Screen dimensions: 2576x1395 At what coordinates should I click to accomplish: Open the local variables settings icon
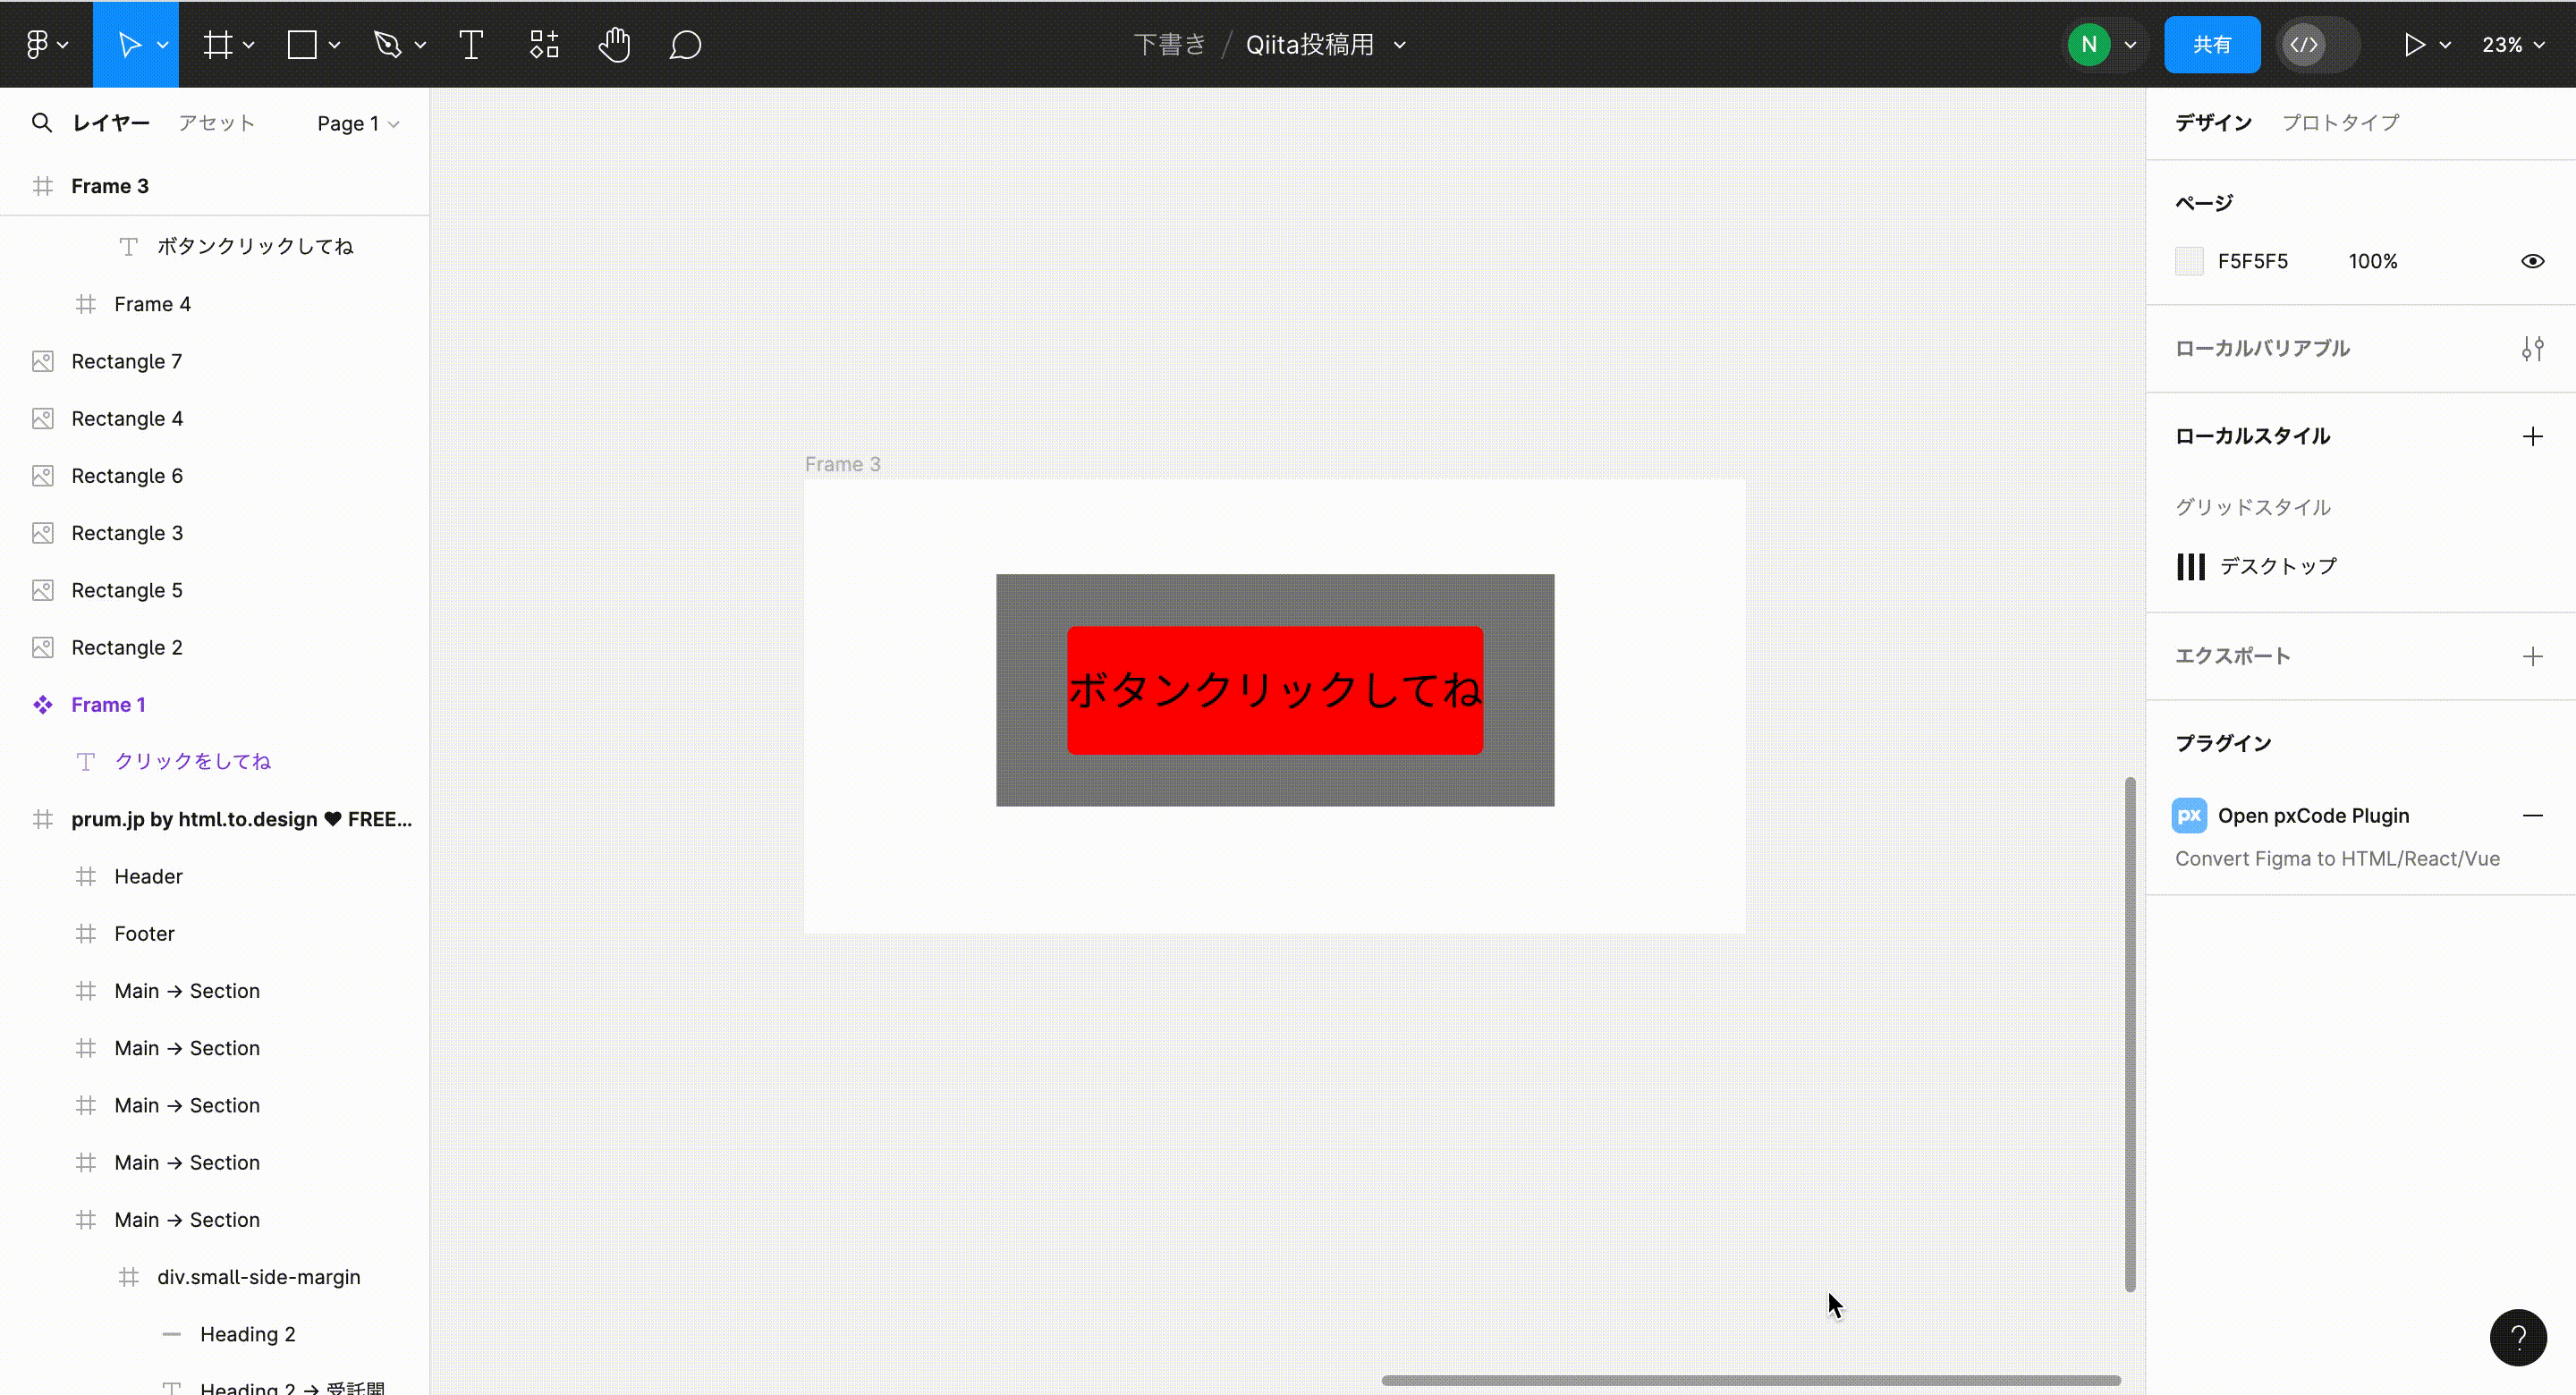[x=2535, y=348]
